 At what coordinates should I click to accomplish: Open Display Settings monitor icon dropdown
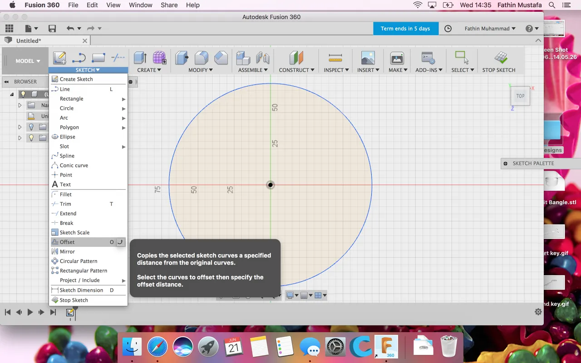292,295
